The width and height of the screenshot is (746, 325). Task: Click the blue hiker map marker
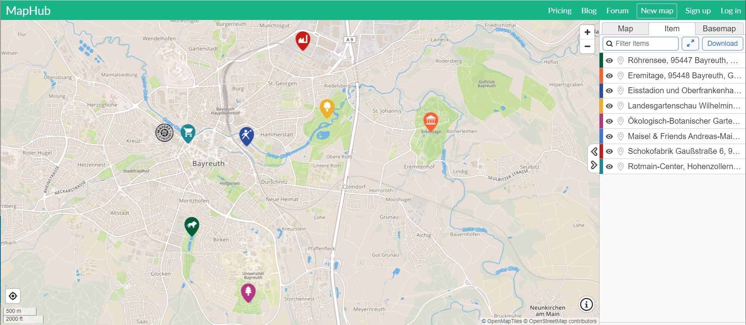246,136
